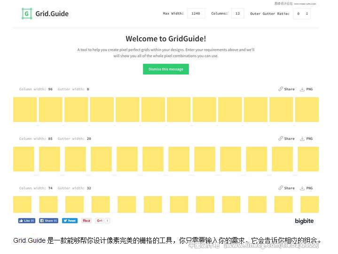Screen dimensions: 338x254
Task: Click PNG download icon for column width 85
Action: [302, 139]
